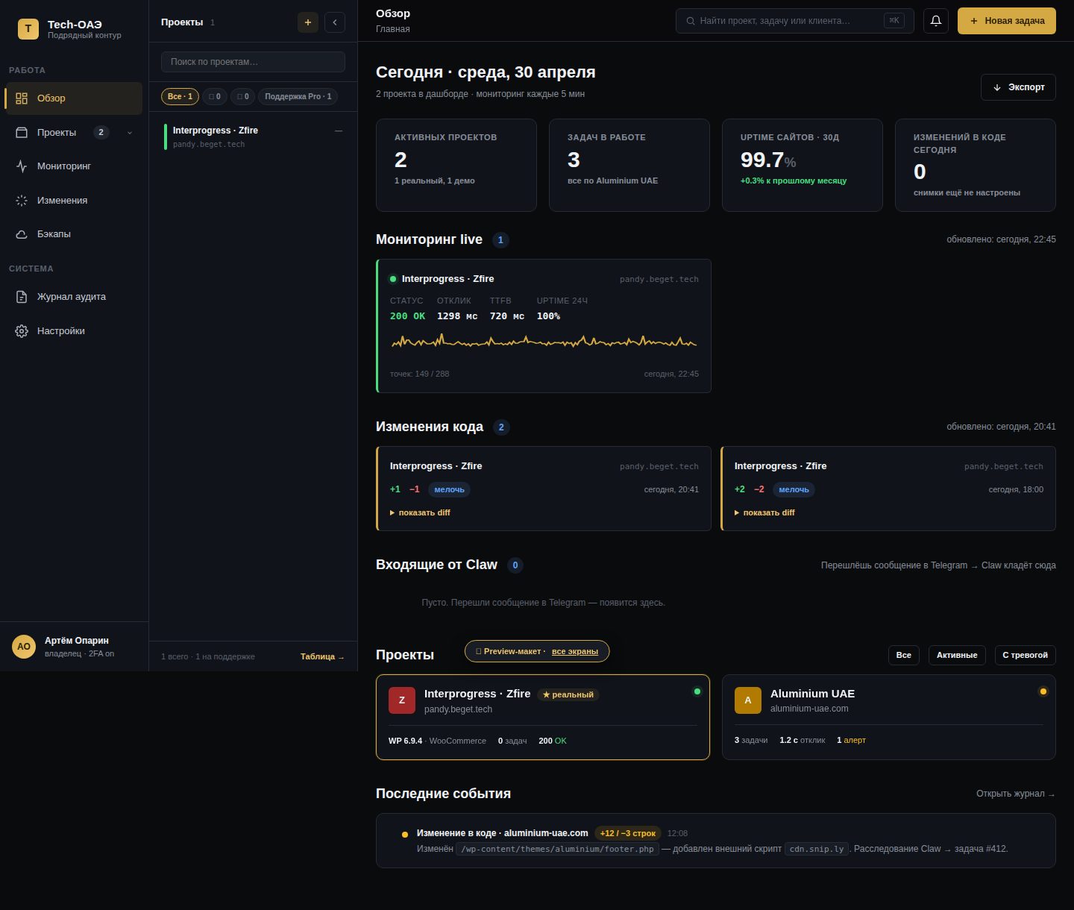The image size is (1074, 910).
Task: Open the Aluminium UAE project card title
Action: [812, 694]
